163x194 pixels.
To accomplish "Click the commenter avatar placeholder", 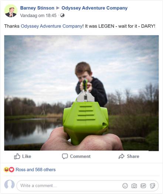I will [x=9, y=184].
